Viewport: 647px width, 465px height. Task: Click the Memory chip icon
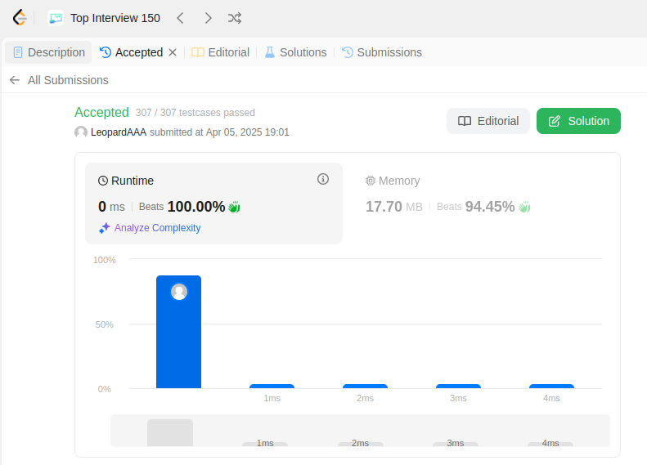371,181
